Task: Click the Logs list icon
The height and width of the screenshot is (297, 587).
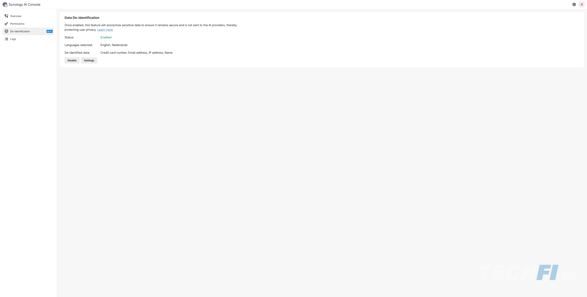Action: tap(6, 39)
